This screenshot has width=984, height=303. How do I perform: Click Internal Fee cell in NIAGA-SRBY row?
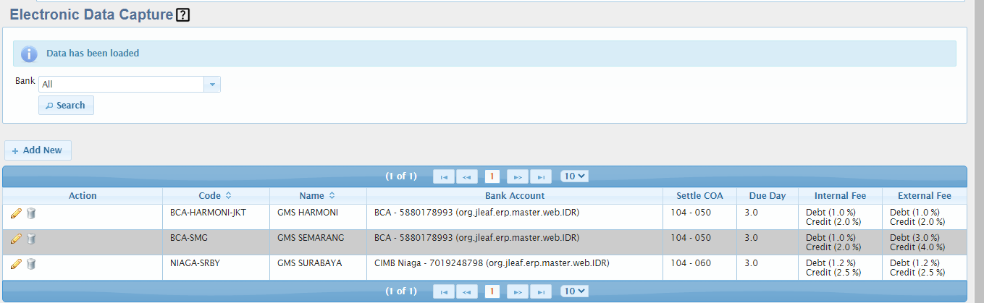click(840, 268)
